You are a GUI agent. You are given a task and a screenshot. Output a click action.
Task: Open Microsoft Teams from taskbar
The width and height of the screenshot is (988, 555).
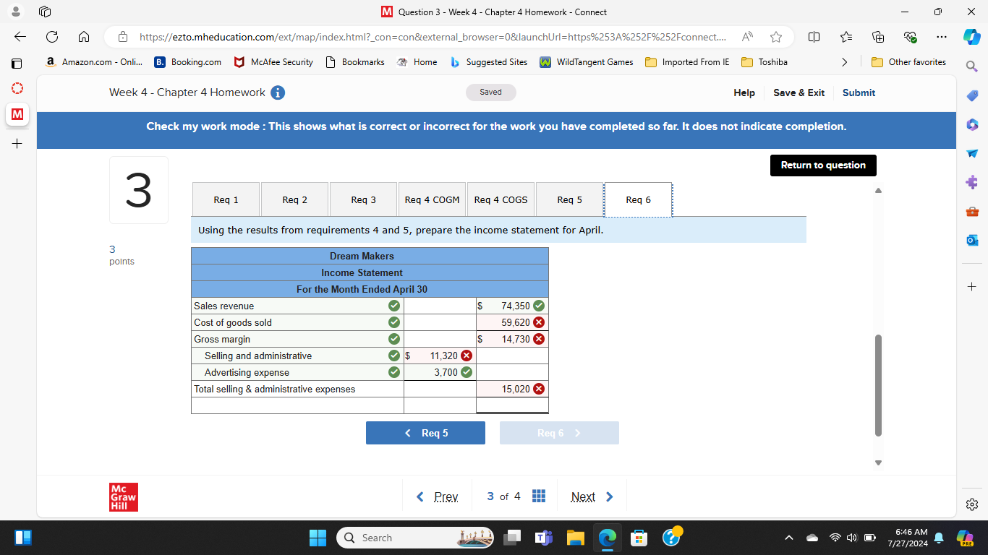coord(543,538)
